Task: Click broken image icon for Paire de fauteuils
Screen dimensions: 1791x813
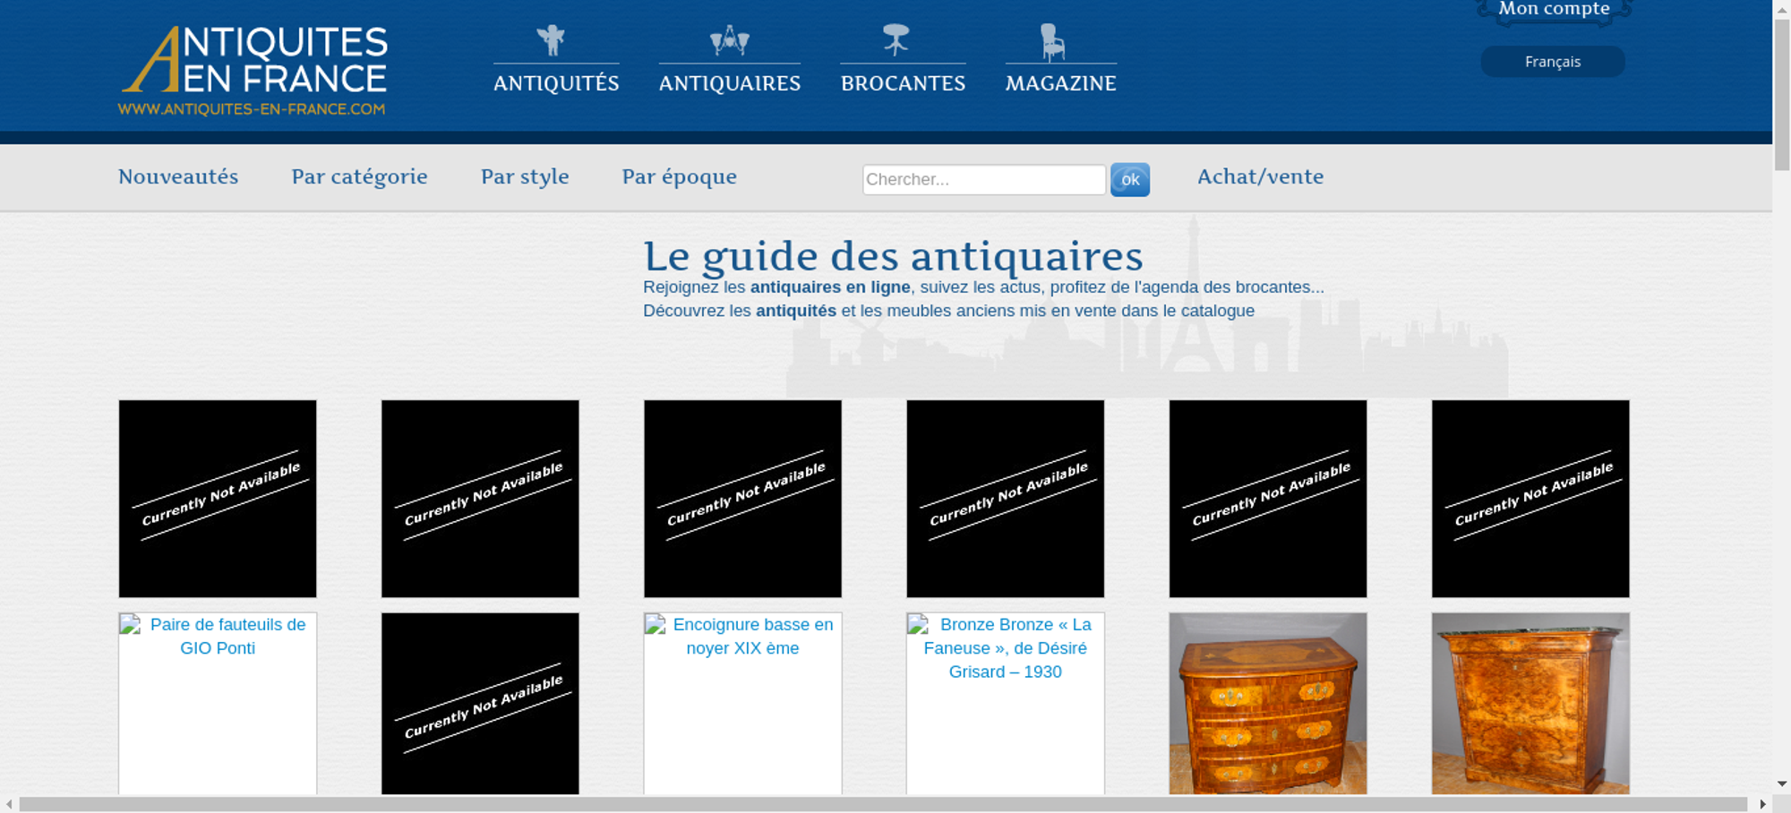Action: (131, 625)
